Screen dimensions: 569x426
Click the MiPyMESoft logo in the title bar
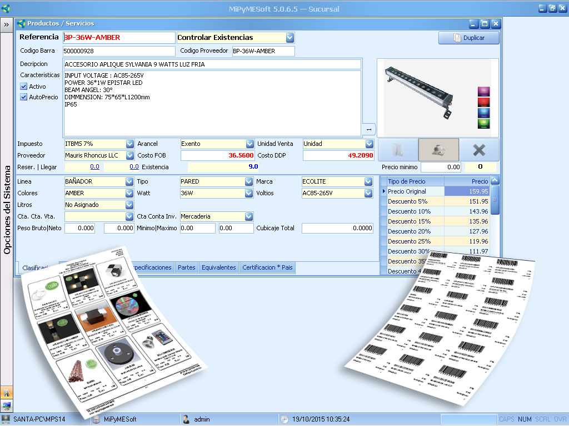[6, 8]
